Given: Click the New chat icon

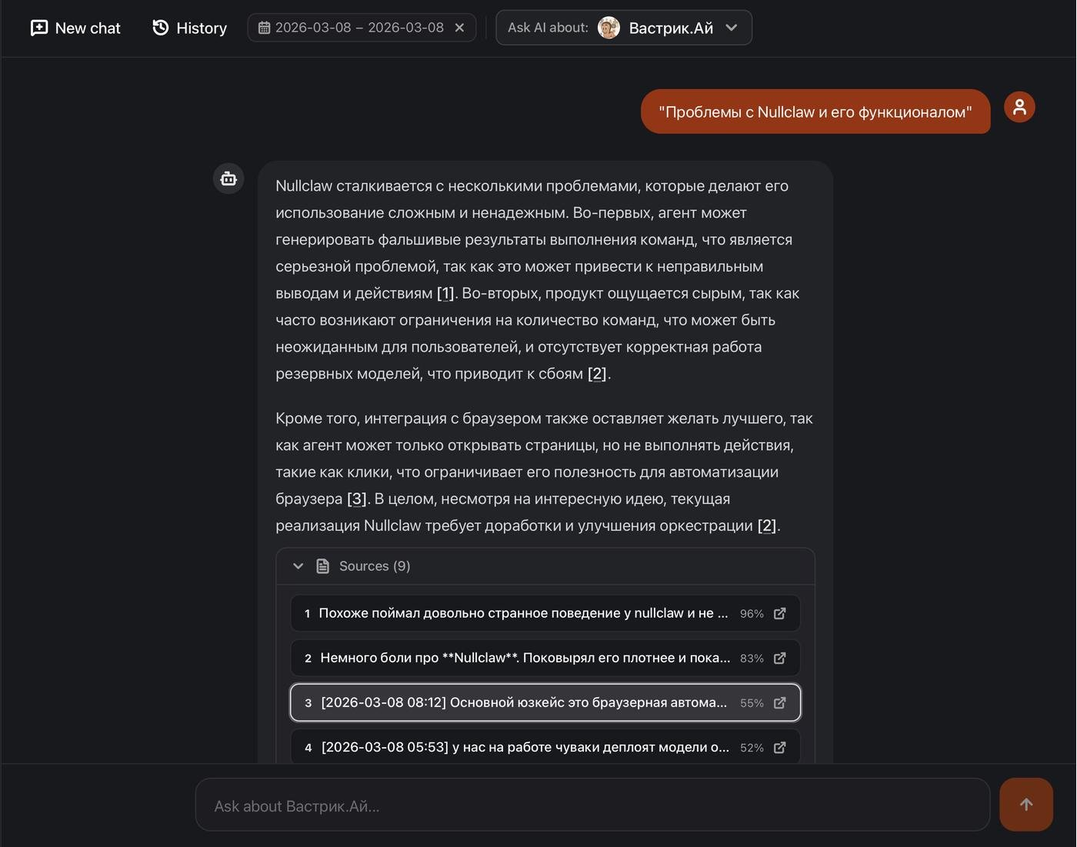Looking at the screenshot, I should [38, 28].
